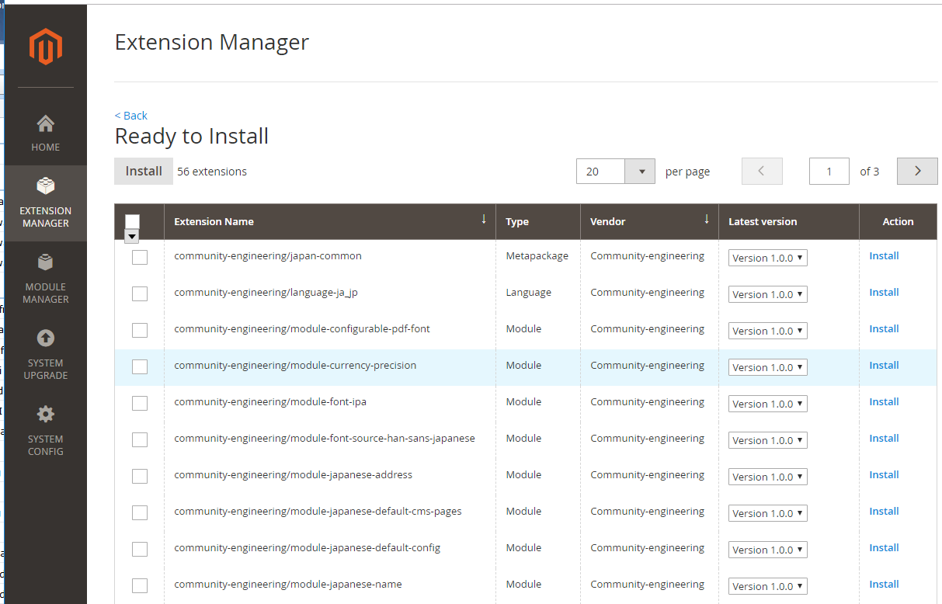This screenshot has height=604, width=942.
Task: Go to next page of extensions
Action: pyautogui.click(x=917, y=172)
